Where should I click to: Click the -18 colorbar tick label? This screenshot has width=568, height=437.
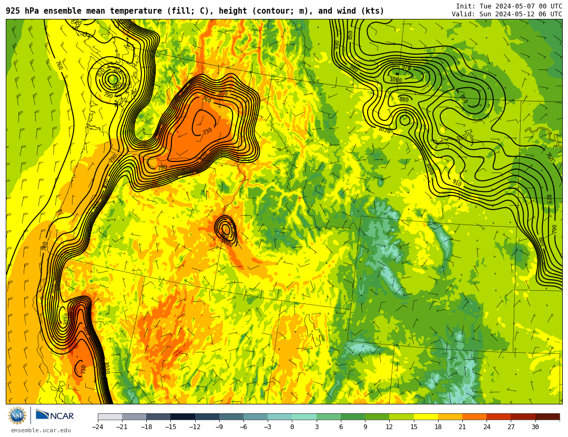click(146, 427)
